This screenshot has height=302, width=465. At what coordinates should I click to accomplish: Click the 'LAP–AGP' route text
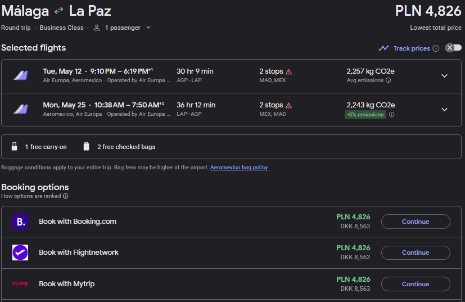pos(189,114)
